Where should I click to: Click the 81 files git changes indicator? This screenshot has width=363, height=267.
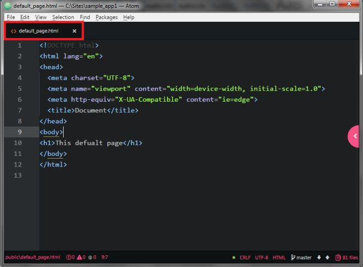coord(347,258)
